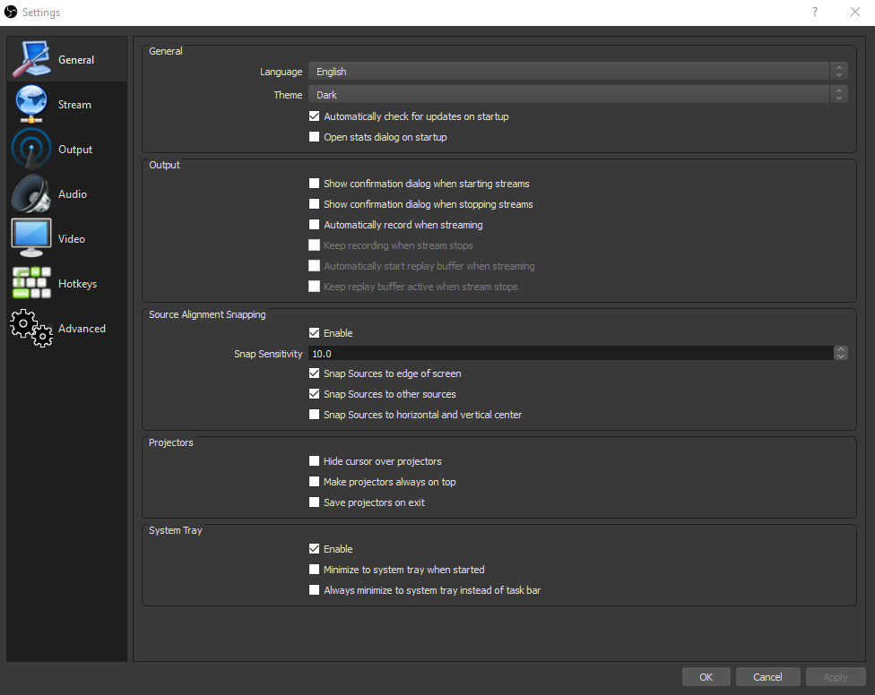875x695 pixels.
Task: Check Automatically record when streaming
Action: tap(314, 225)
